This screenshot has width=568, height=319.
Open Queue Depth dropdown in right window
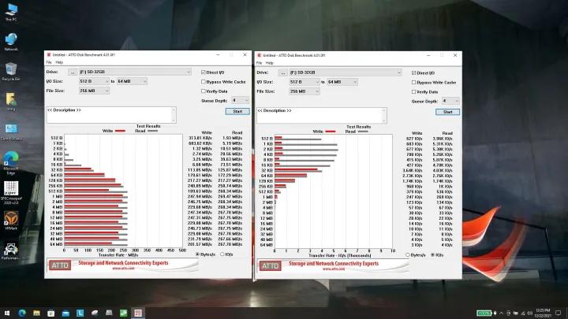[x=450, y=101]
